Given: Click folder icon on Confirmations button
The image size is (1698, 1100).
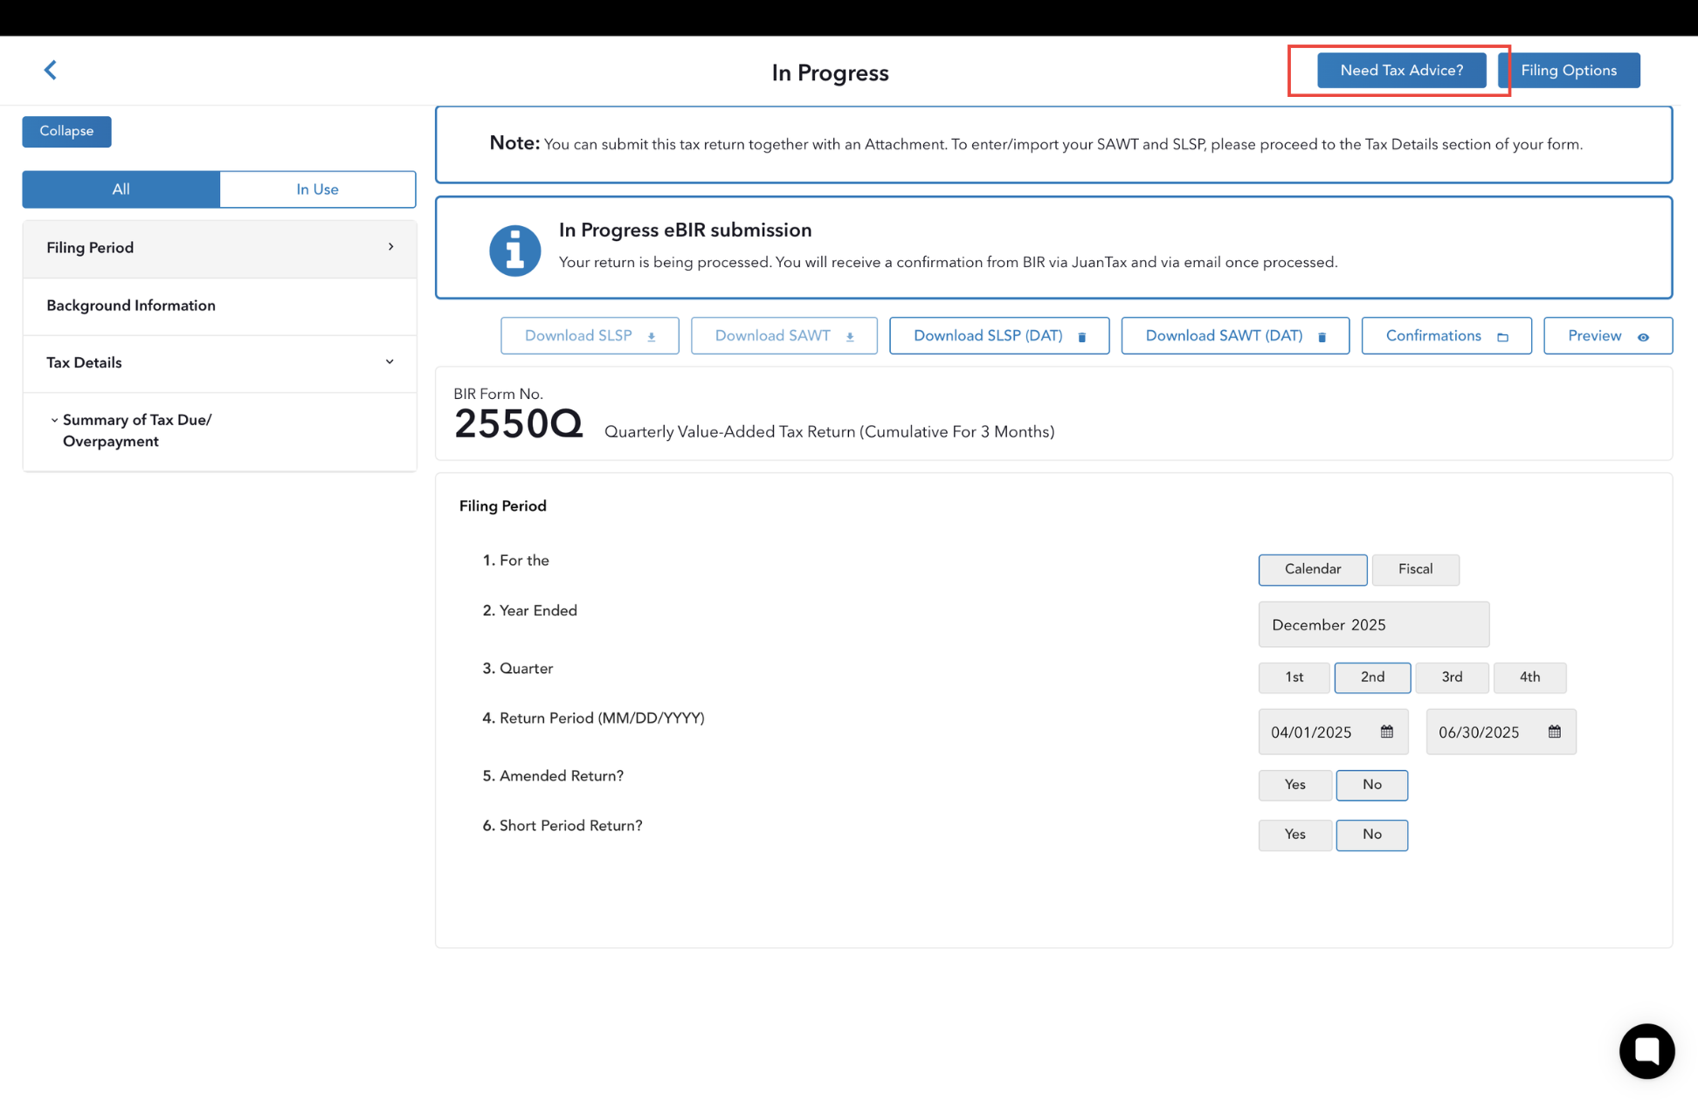Looking at the screenshot, I should tap(1502, 337).
